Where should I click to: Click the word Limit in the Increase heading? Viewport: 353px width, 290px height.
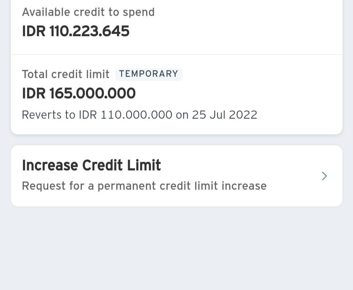click(x=144, y=165)
